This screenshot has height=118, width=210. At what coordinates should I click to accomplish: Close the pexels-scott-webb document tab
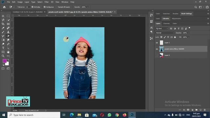click(x=115, y=12)
